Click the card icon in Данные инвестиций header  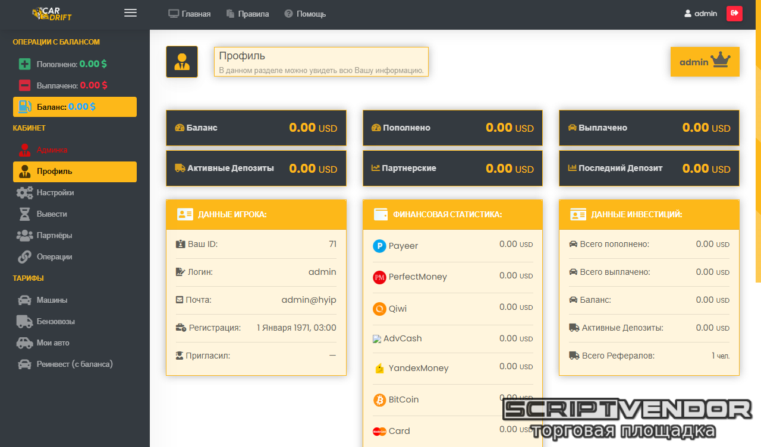578,215
